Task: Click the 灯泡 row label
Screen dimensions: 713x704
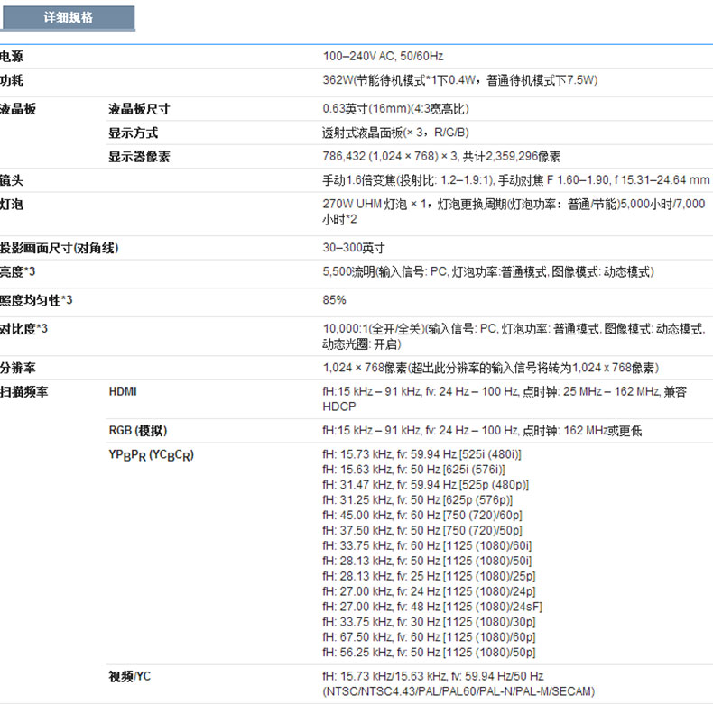Action: 12,205
